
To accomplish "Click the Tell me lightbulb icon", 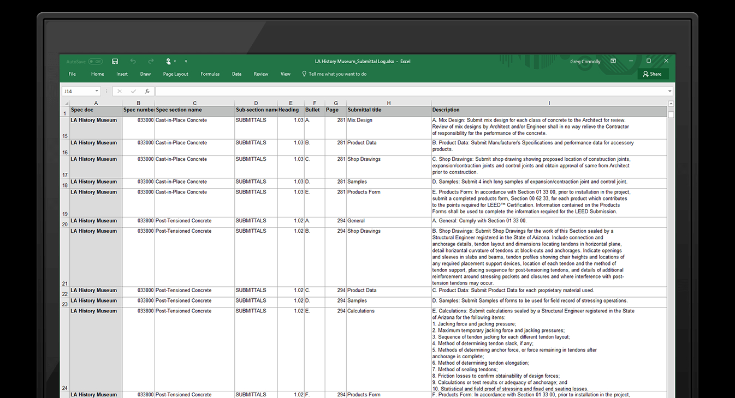I will click(304, 74).
